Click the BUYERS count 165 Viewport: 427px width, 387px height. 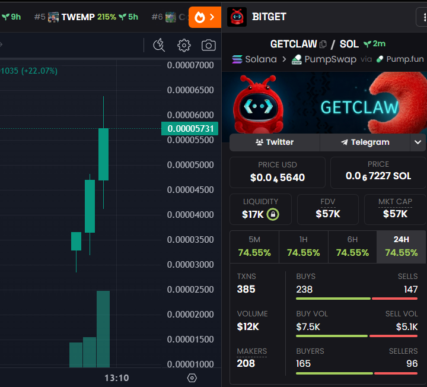coord(303,364)
